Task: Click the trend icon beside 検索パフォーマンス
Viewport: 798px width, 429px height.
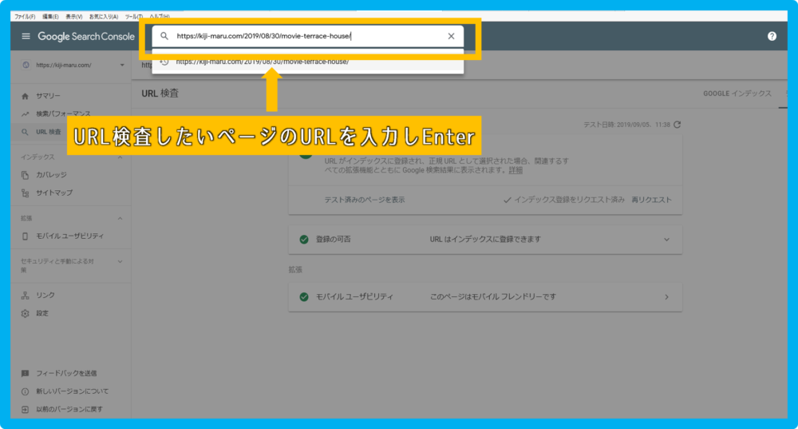Action: [x=25, y=113]
